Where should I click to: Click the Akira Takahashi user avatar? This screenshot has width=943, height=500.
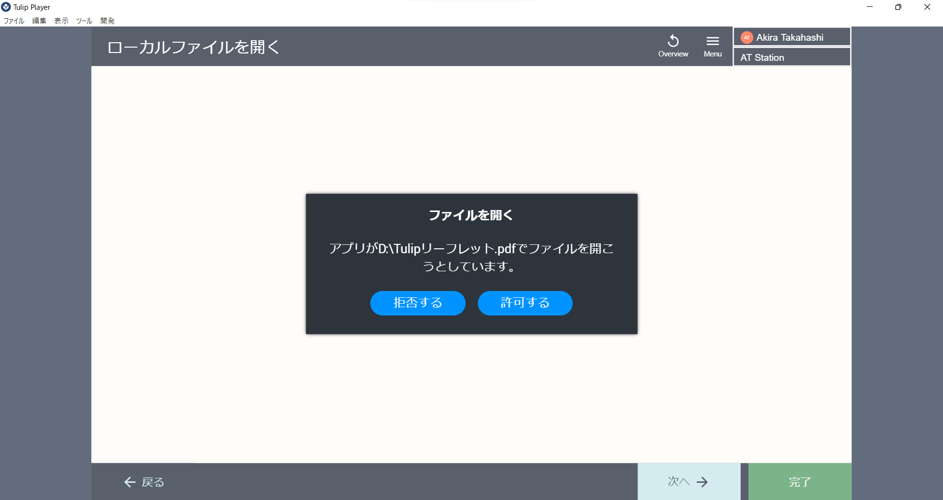tap(747, 37)
